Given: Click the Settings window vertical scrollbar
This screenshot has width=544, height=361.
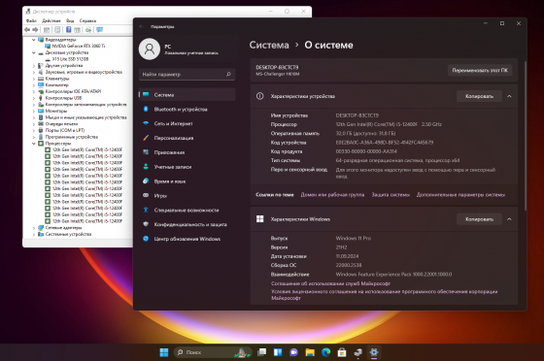Looking at the screenshot, I should point(526,136).
